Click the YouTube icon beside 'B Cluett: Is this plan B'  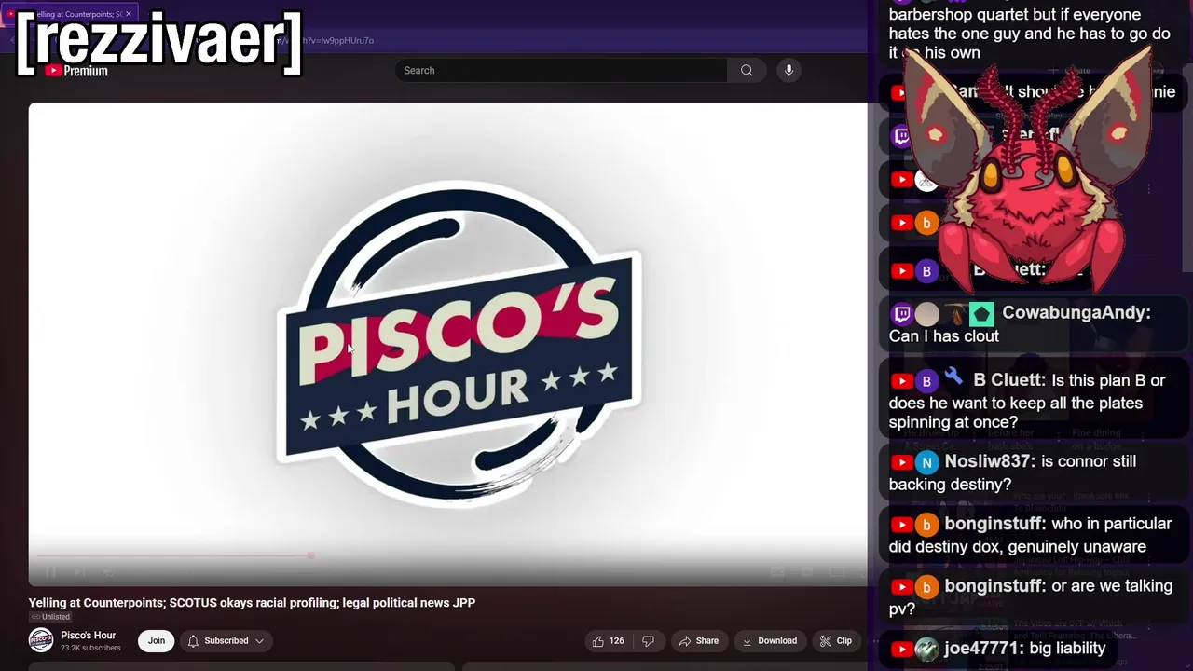coord(901,381)
